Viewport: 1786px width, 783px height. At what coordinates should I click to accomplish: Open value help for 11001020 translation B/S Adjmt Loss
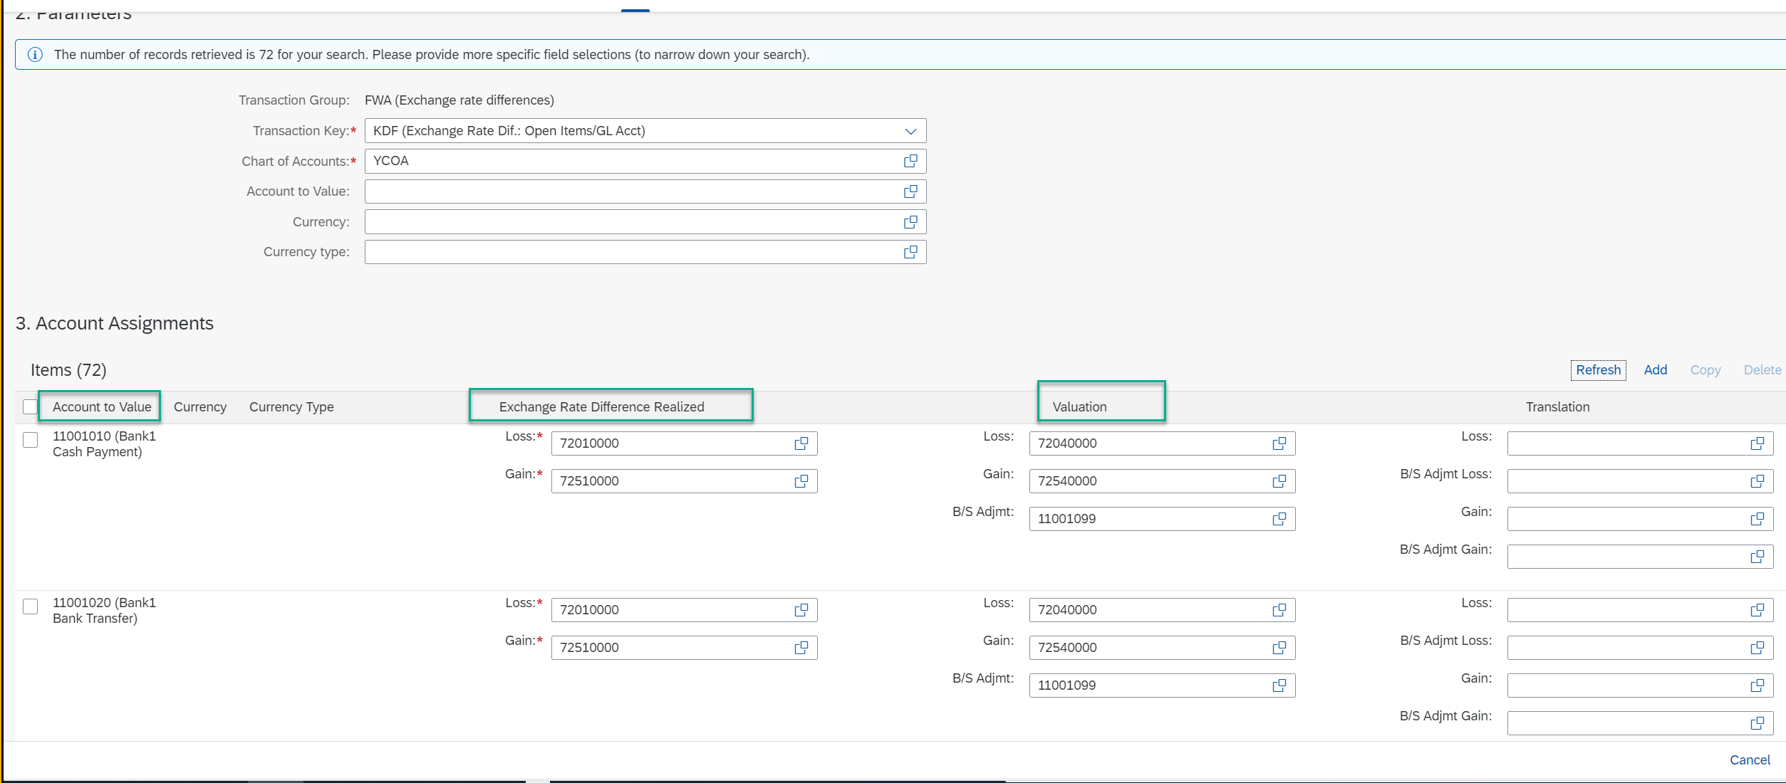point(1758,648)
